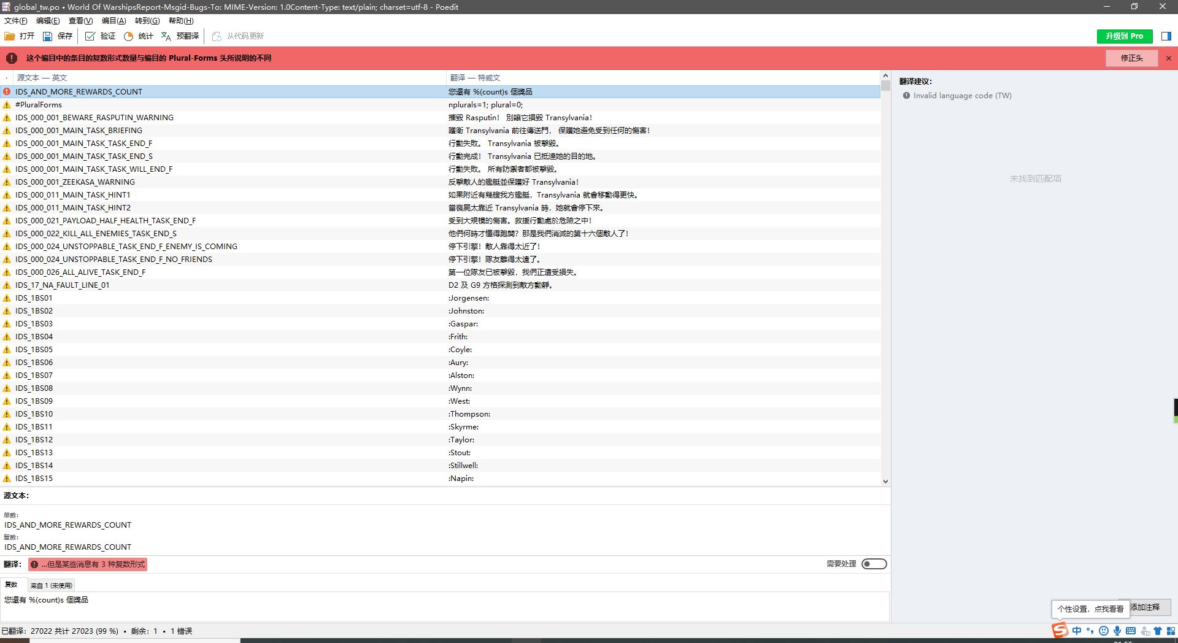Click the vertical scrollbar thumb of the string list
The width and height of the screenshot is (1178, 643).
click(885, 85)
